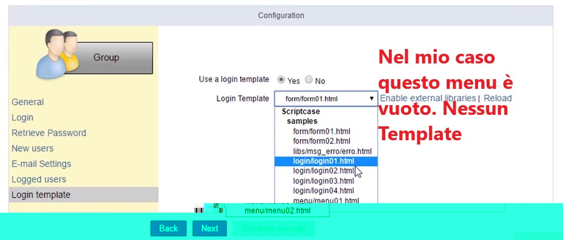Click Enable external libraries link
The width and height of the screenshot is (563, 240).
(428, 98)
